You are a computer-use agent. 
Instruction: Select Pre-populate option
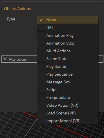(x=67, y=97)
